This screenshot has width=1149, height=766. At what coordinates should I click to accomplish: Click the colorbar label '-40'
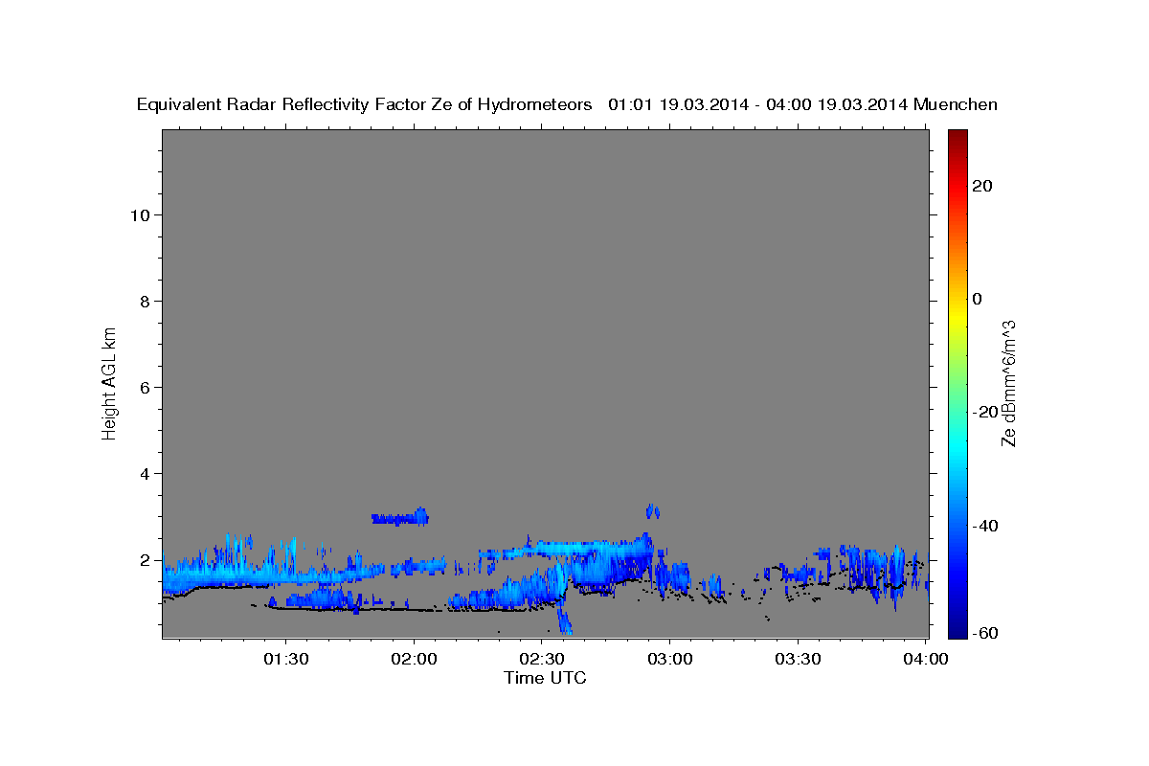click(x=984, y=526)
